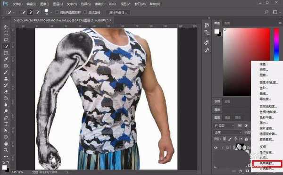The width and height of the screenshot is (283, 175).
Task: Toggle the layer visibility eye icon
Action: point(216,148)
